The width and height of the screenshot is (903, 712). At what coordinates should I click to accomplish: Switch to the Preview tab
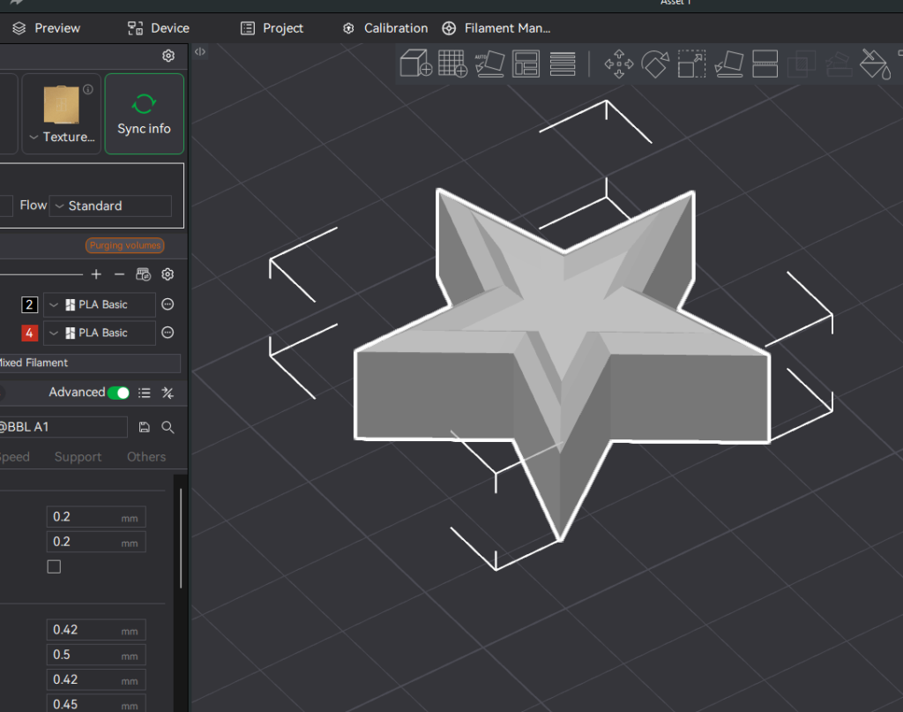(46, 28)
